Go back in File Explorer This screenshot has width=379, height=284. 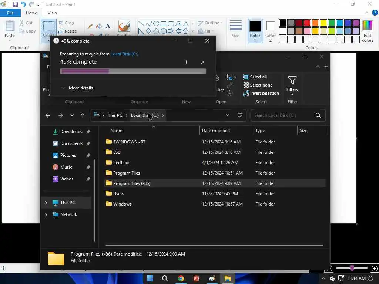(48, 115)
